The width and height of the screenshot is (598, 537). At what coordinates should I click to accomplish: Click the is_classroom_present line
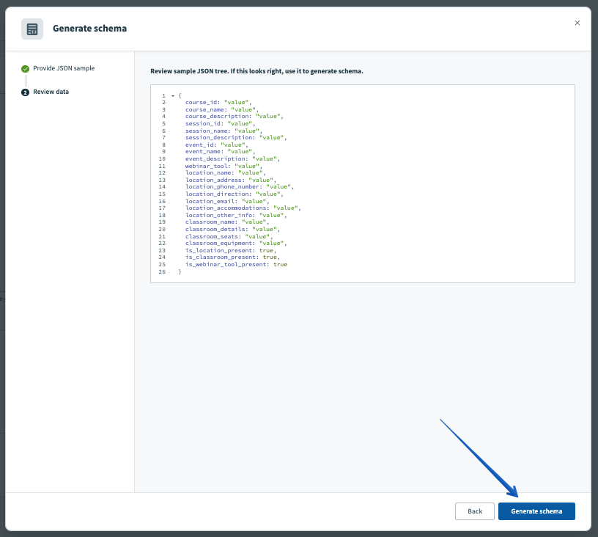tap(232, 257)
